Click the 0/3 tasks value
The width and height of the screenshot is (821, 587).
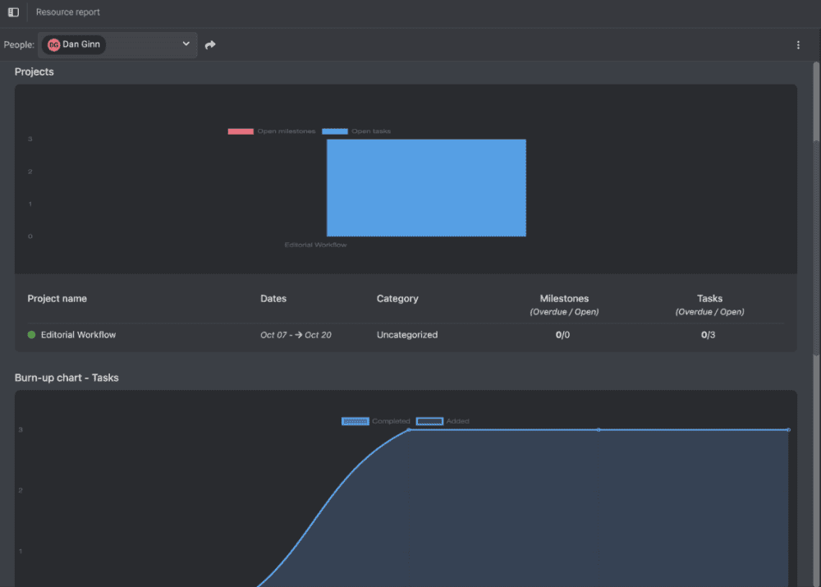coord(708,335)
